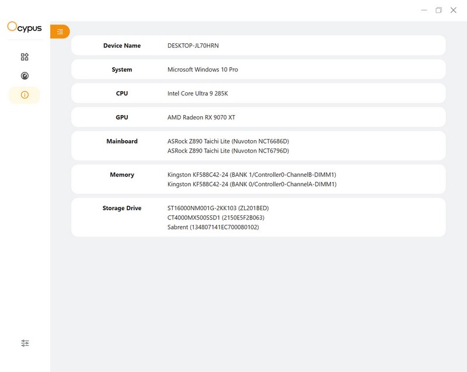
Task: Open the speedometer gauge page in sidebar
Action: [x=25, y=76]
